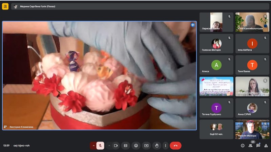
Task: Click the red leave call button
Action: pyautogui.click(x=175, y=146)
